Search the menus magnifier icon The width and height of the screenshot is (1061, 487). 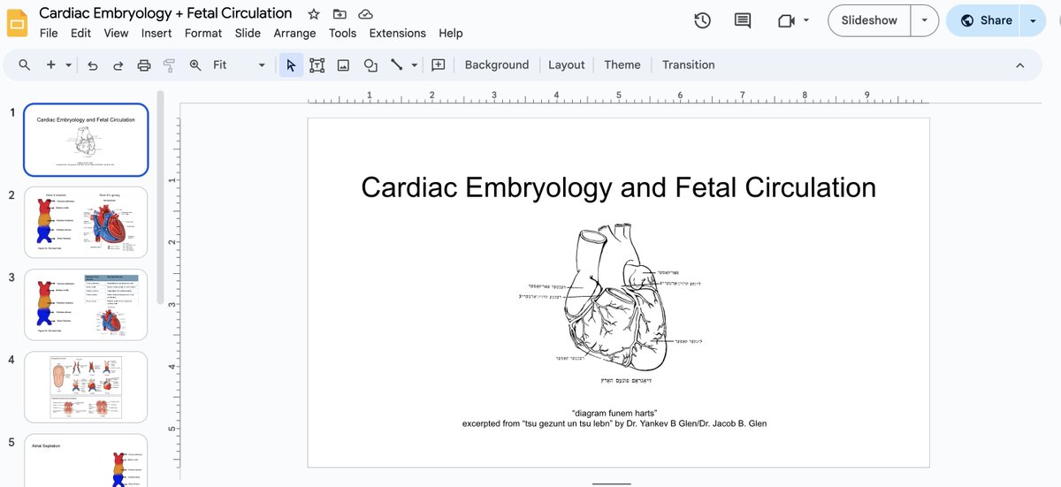pyautogui.click(x=25, y=65)
